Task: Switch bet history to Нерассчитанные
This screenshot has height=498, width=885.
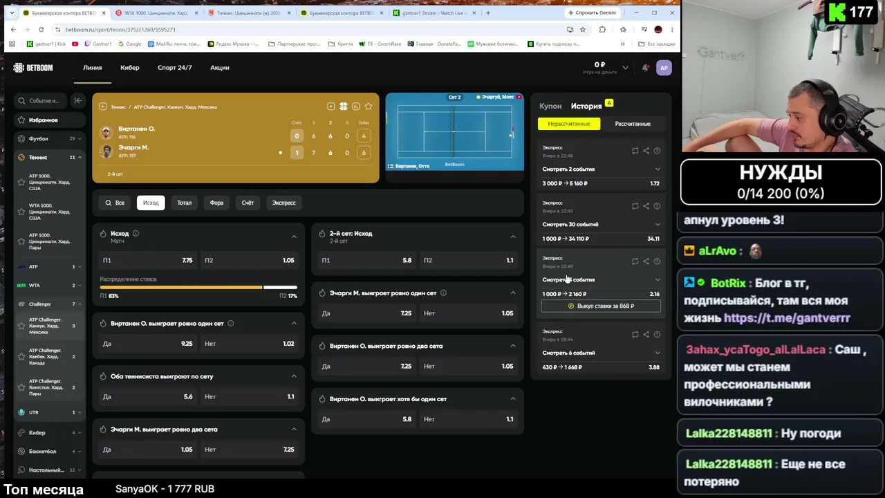Action: pyautogui.click(x=569, y=124)
